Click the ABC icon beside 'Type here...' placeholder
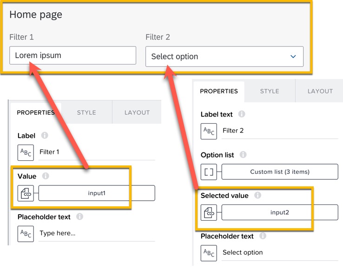343x270 pixels. tap(26, 233)
